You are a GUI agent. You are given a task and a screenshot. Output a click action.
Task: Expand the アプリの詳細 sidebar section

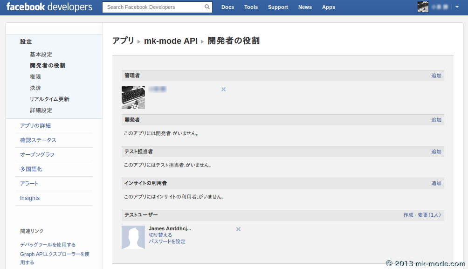click(35, 126)
